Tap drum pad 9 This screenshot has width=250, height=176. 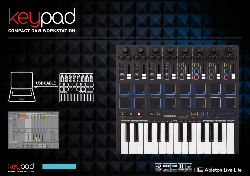[125, 89]
